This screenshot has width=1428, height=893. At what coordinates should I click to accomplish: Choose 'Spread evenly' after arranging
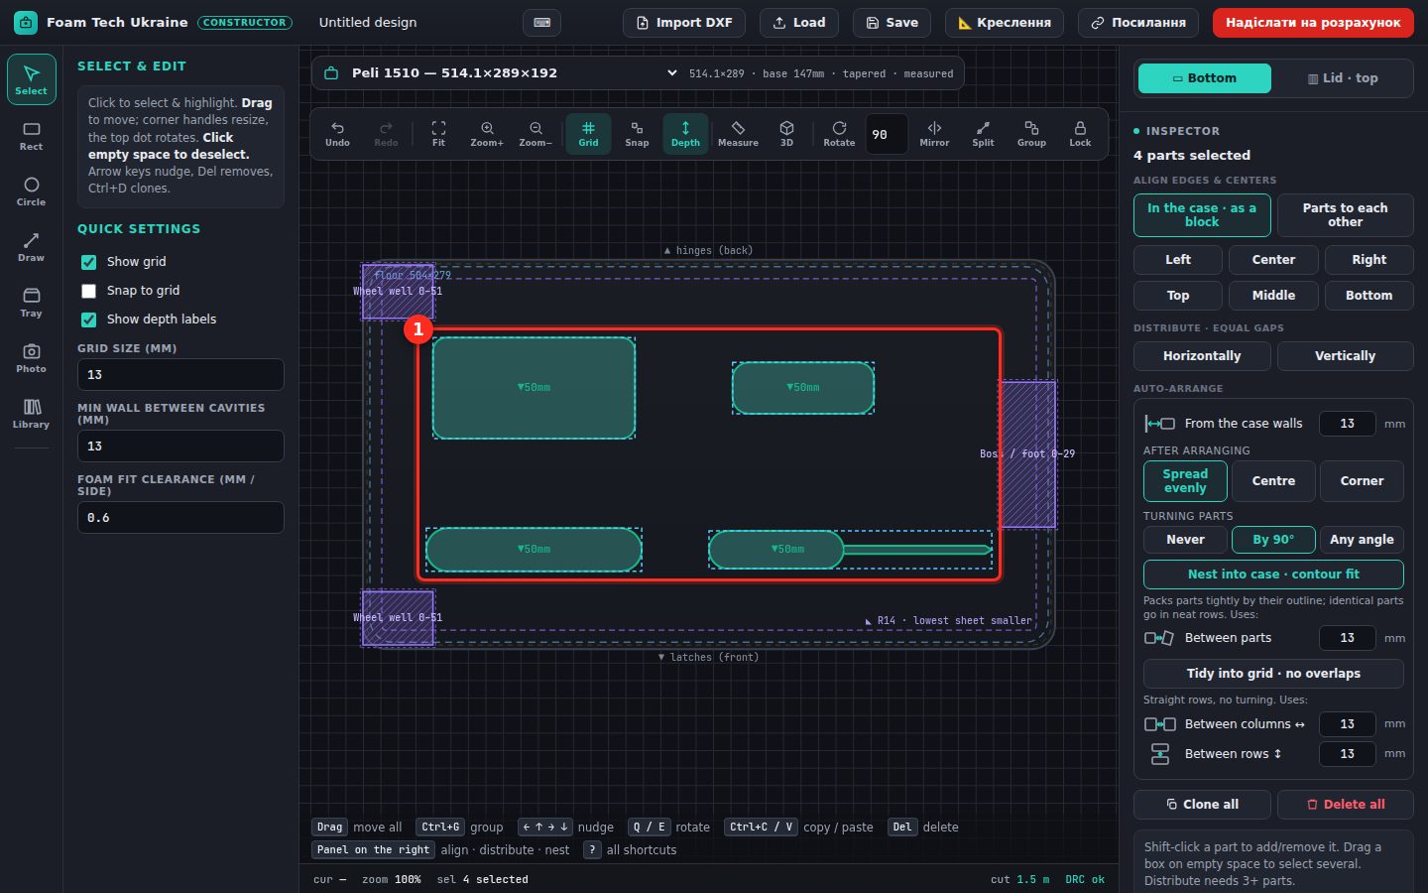(x=1185, y=481)
